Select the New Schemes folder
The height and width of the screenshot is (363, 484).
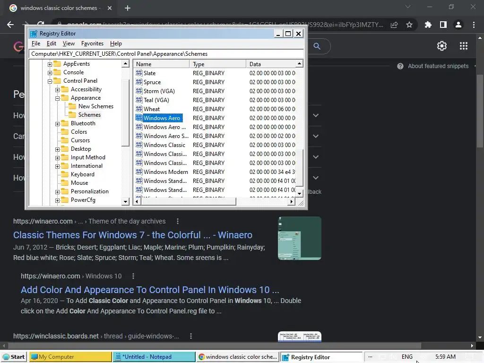point(95,106)
